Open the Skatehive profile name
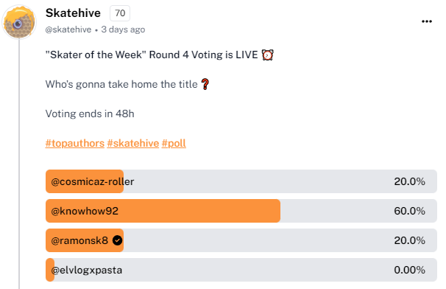Viewport: 446px width, 289px height. pos(73,13)
